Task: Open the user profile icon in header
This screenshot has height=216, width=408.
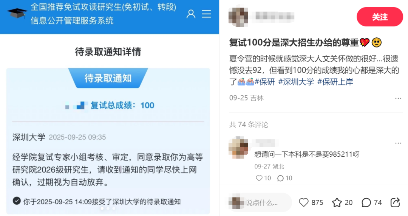Action: pos(191,14)
